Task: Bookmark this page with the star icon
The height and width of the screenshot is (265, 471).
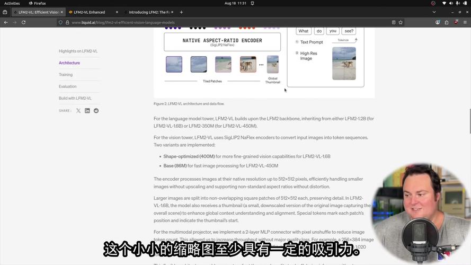Action: pyautogui.click(x=401, y=22)
